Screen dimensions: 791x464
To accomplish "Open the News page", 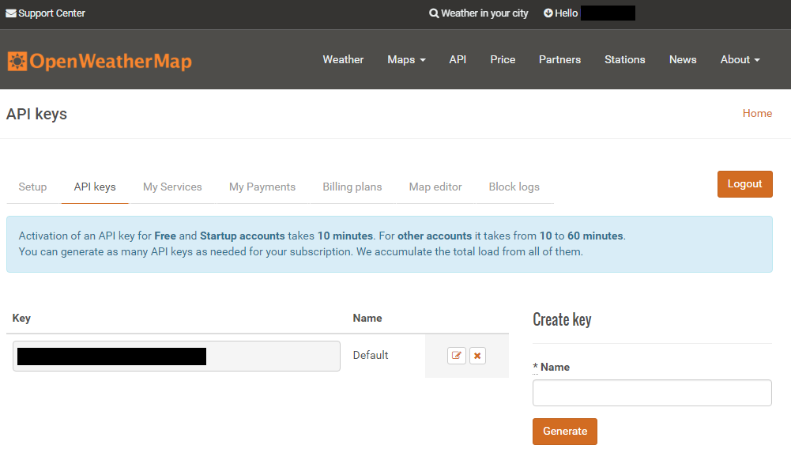I will [x=683, y=59].
